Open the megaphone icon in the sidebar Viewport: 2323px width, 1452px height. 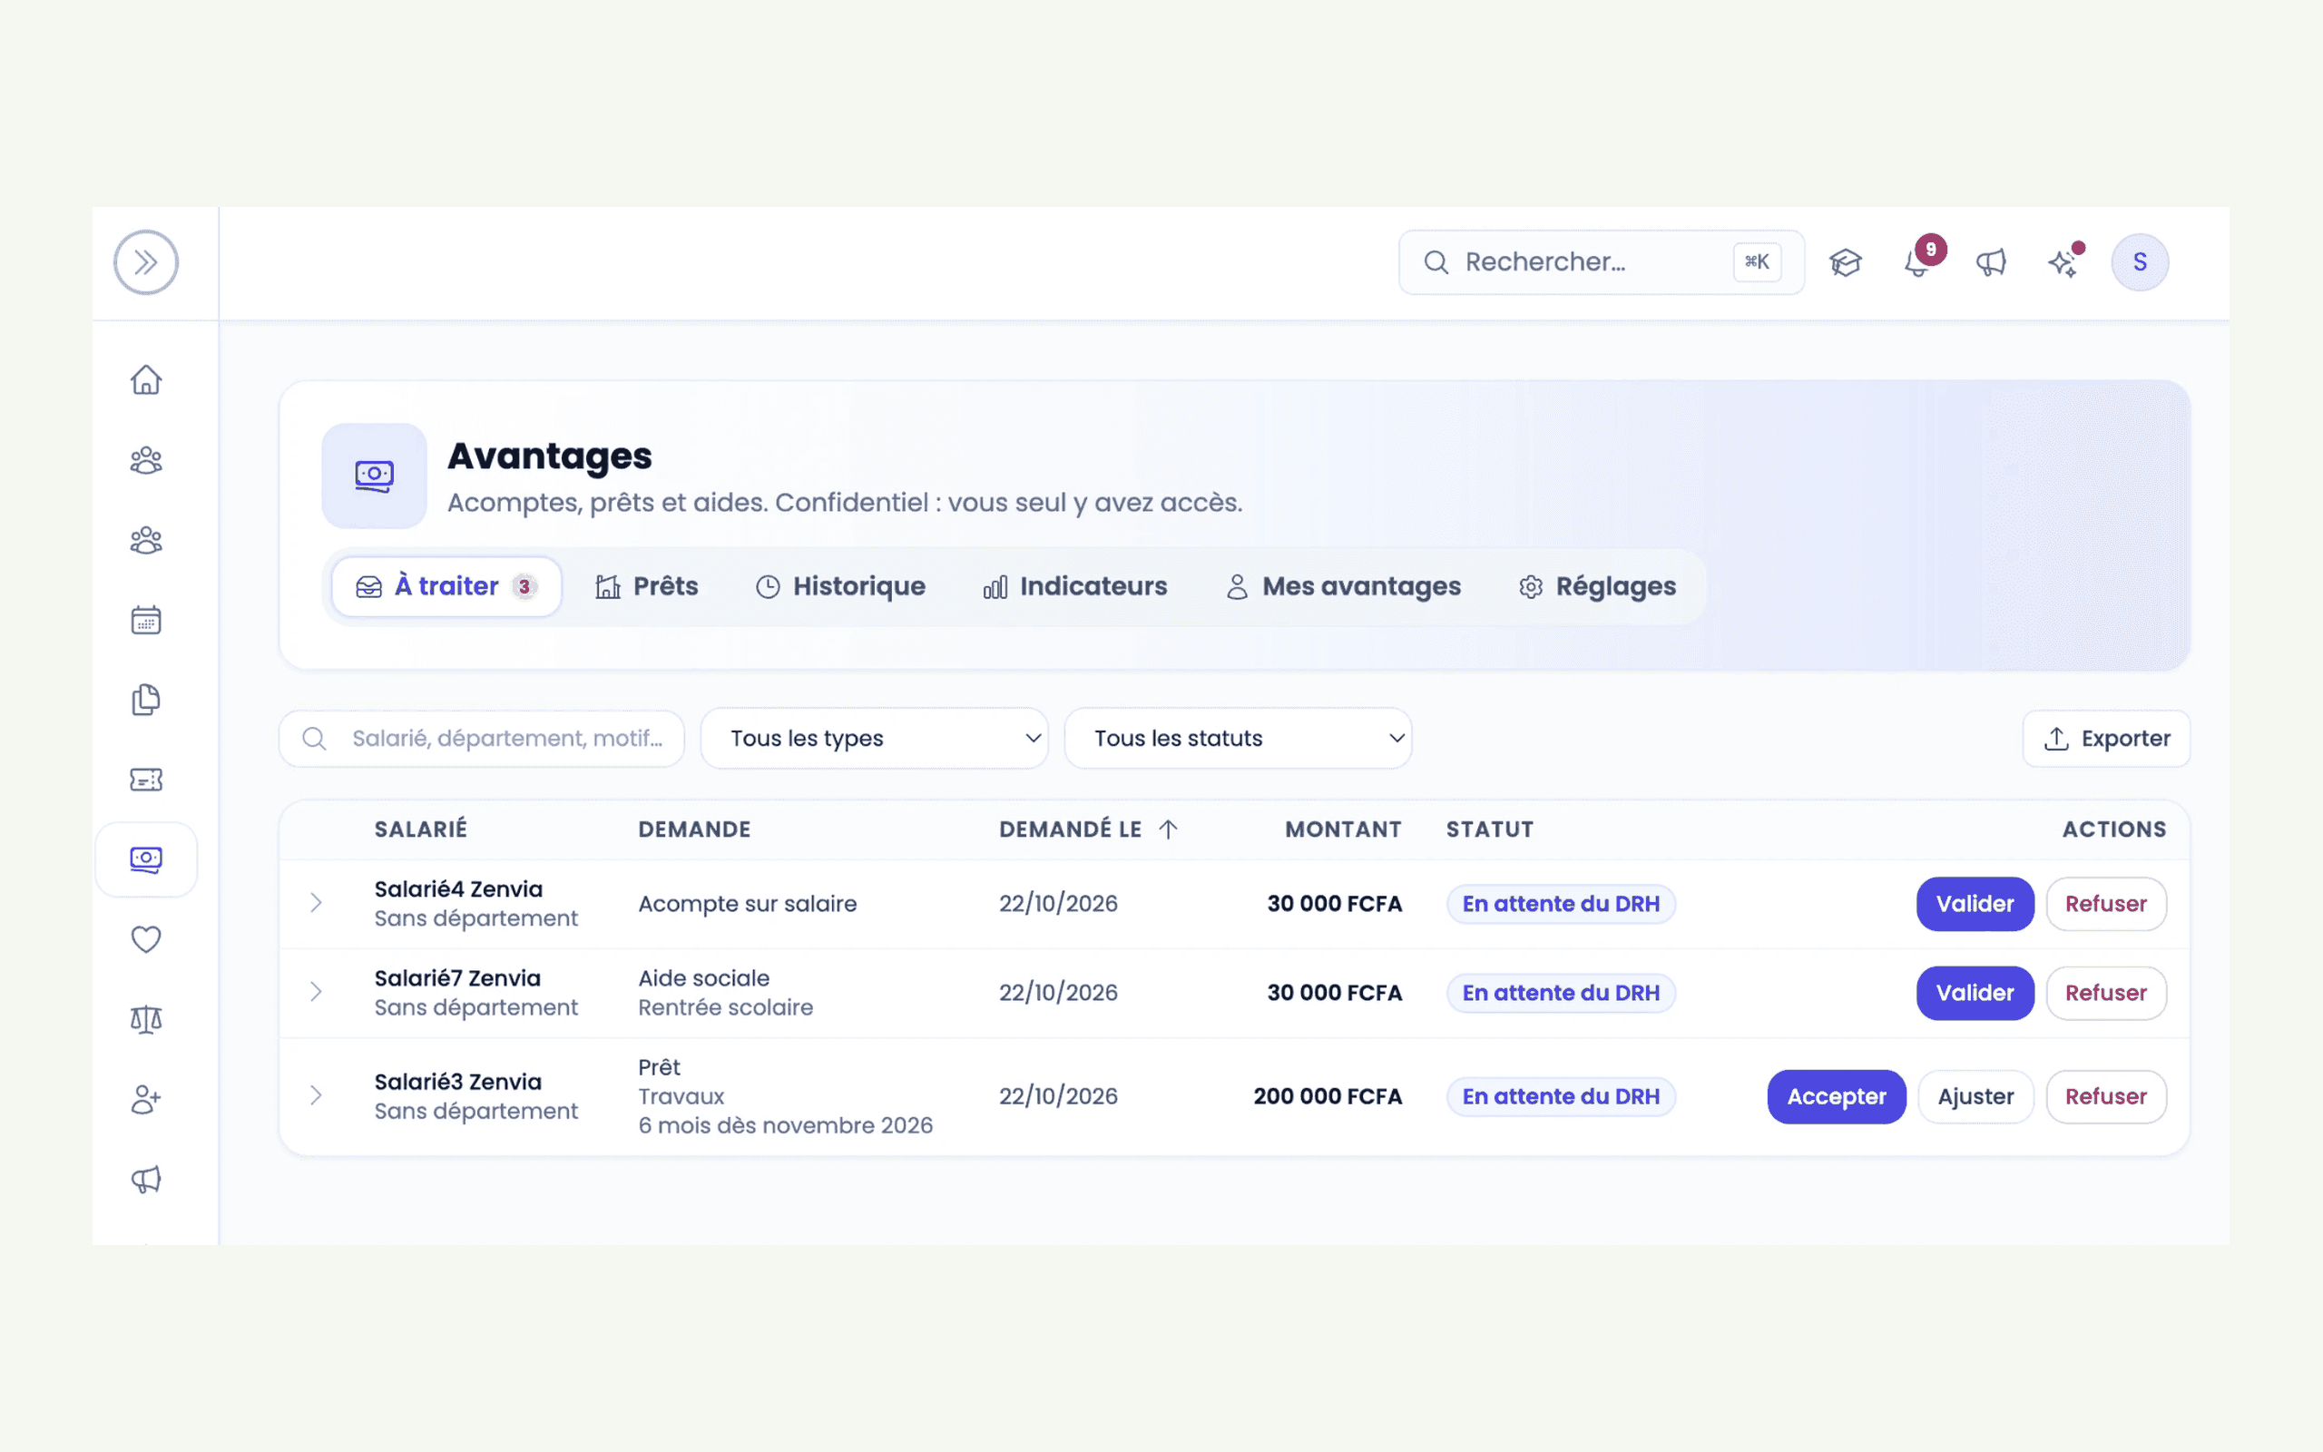146,1179
